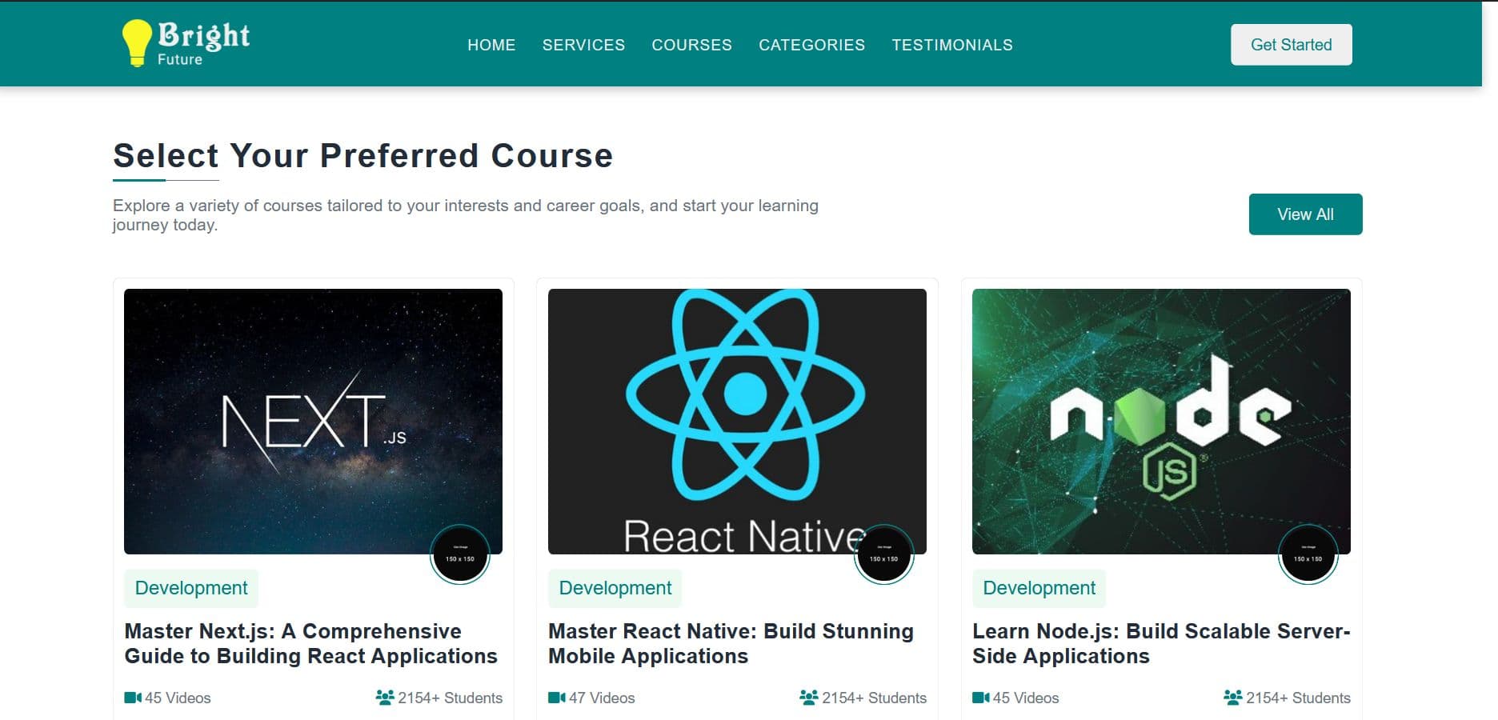Go to SERVICES in the navbar
Screen dimensions: 1498x720
pos(583,45)
